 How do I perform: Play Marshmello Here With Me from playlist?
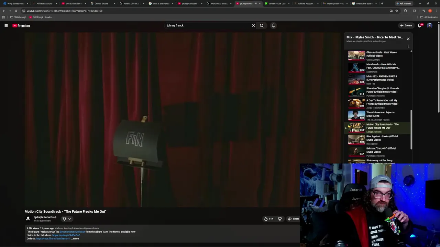378,68
